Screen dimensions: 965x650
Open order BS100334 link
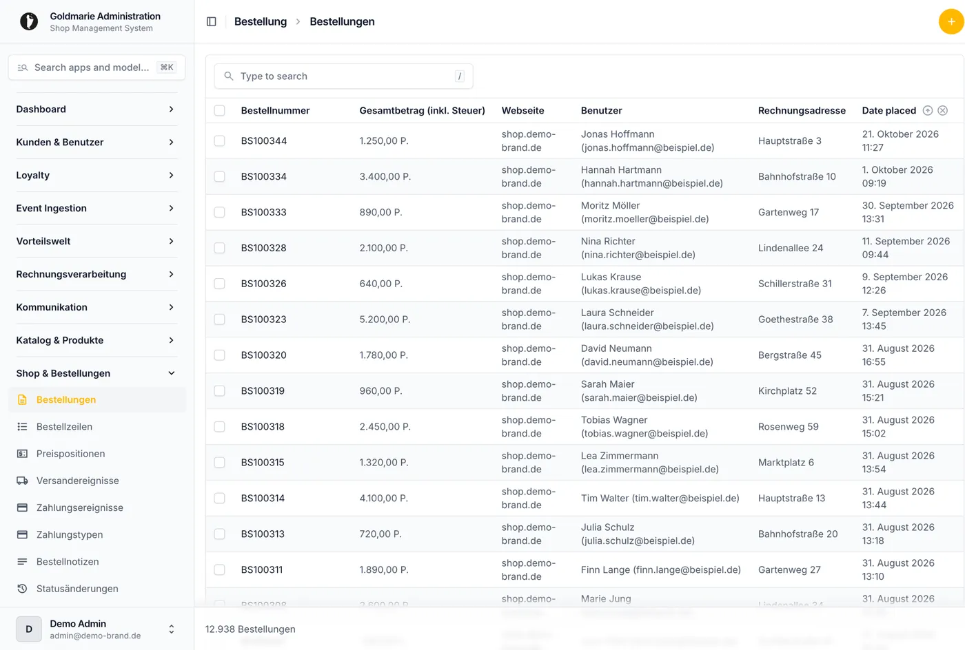(264, 176)
